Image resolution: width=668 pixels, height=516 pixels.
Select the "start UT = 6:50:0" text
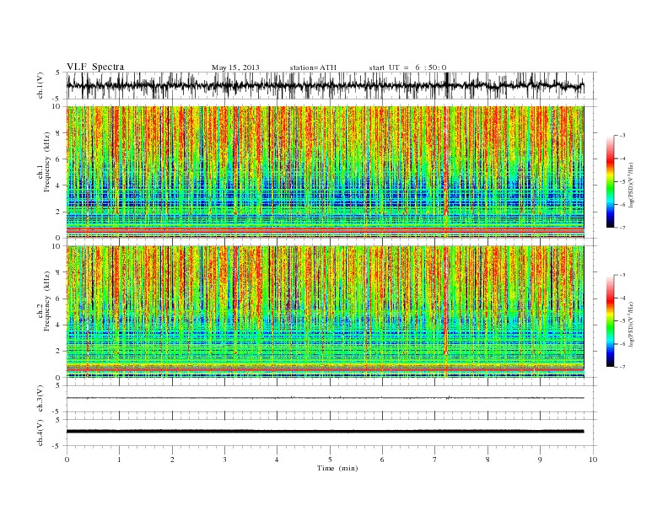click(x=407, y=67)
